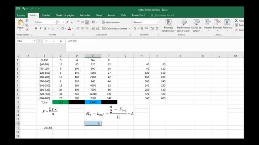
Task: Open the Archivo file tab
Action: click(21, 15)
